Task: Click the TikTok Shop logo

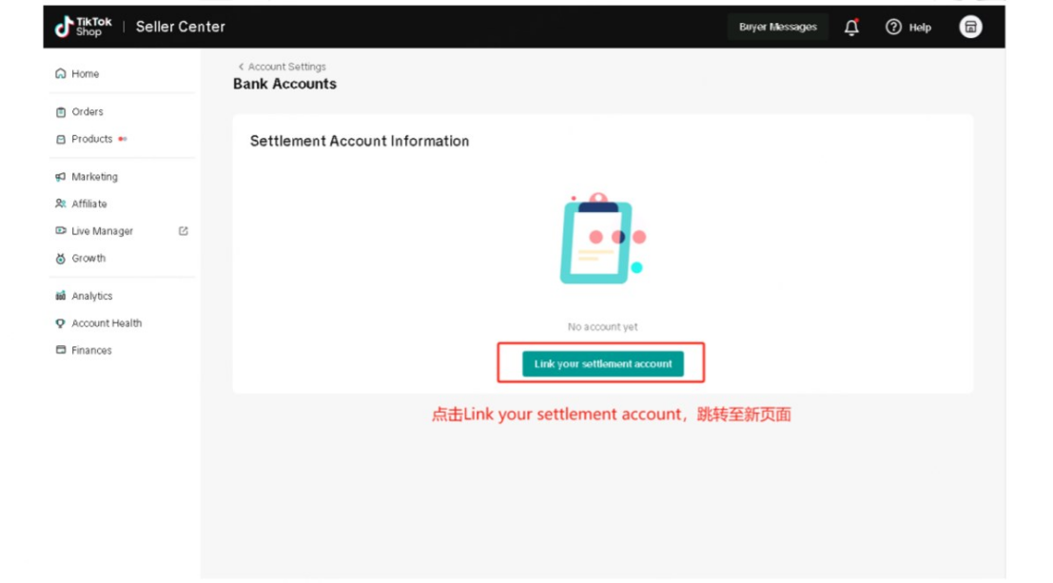Action: coord(83,27)
